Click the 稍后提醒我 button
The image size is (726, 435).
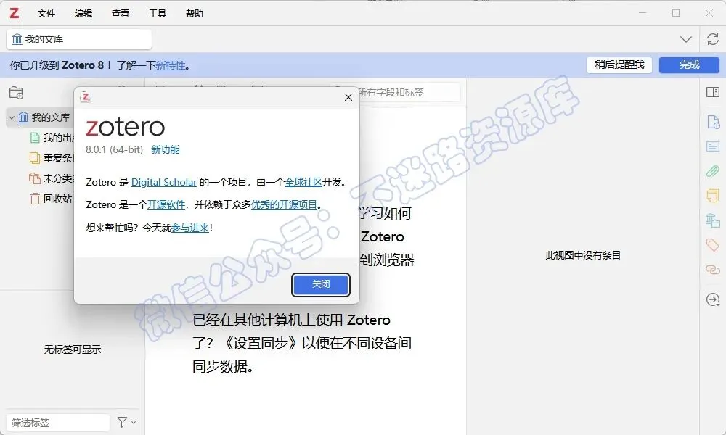pos(619,65)
